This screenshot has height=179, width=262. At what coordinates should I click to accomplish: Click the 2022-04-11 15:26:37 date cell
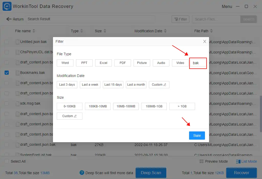(151, 145)
